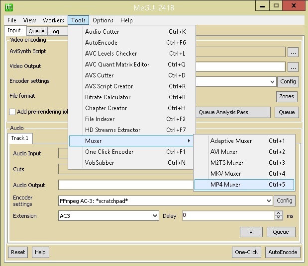Enable Add pre-rendering job checkbox
This screenshot has height=266, width=308.
[x=13, y=112]
